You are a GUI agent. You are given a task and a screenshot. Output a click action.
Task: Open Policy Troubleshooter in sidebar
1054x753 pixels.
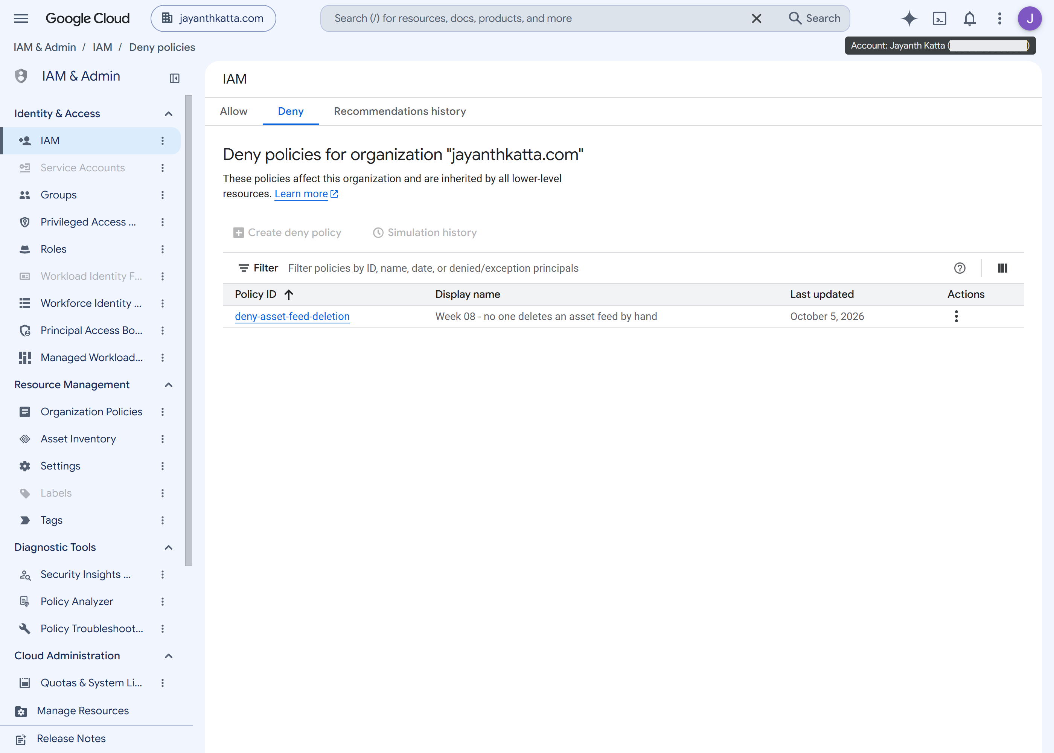click(91, 629)
